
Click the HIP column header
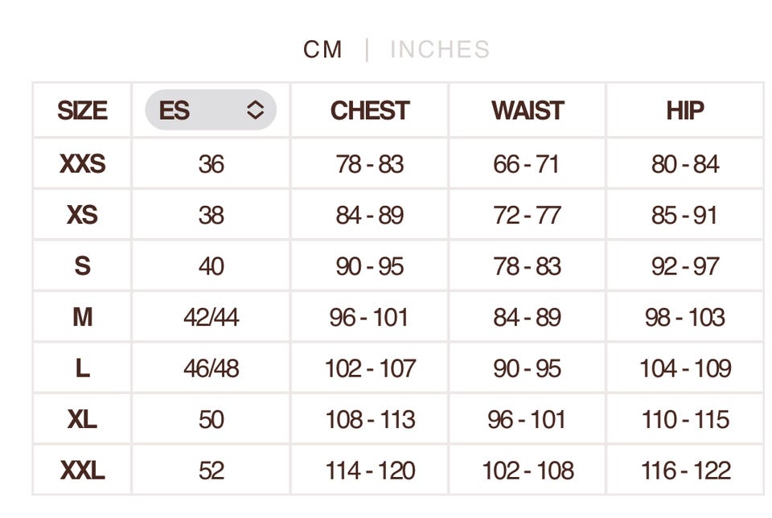pyautogui.click(x=685, y=110)
